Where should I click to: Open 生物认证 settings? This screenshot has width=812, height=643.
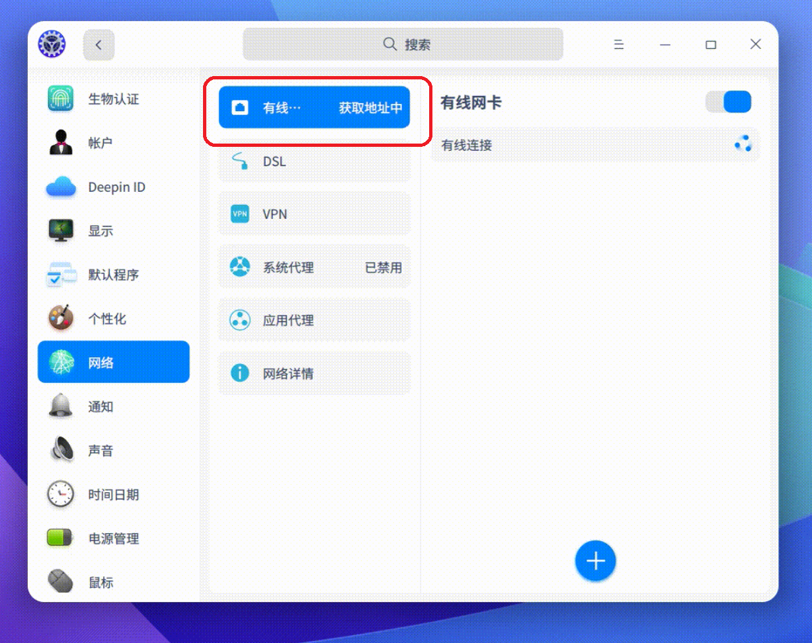[x=114, y=99]
